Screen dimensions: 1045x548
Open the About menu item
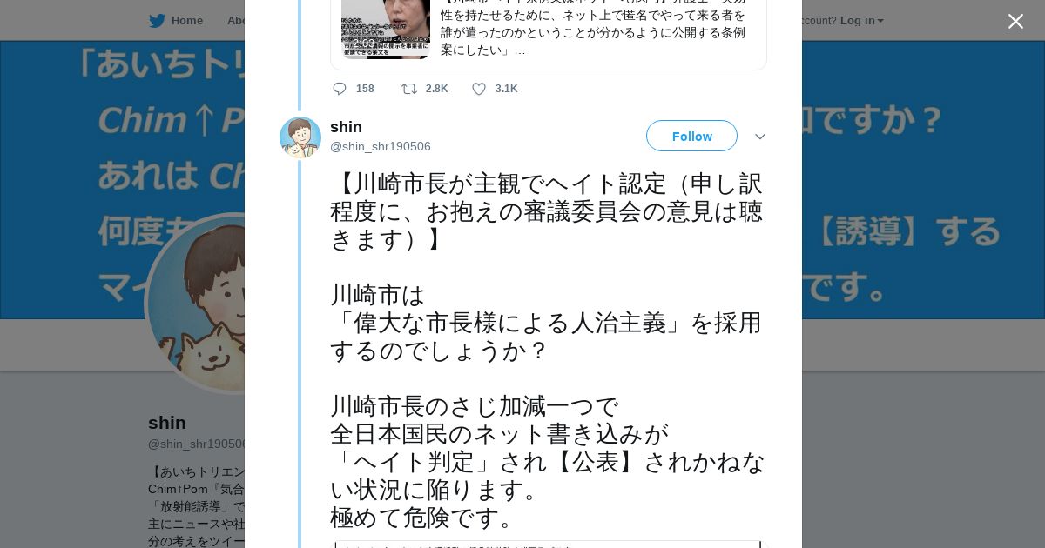coord(236,21)
